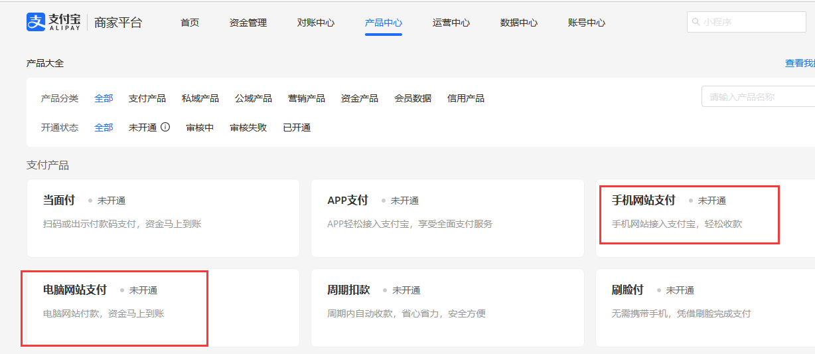This screenshot has height=354, width=815.
Task: Filter category by 支付产品
Action: [147, 98]
